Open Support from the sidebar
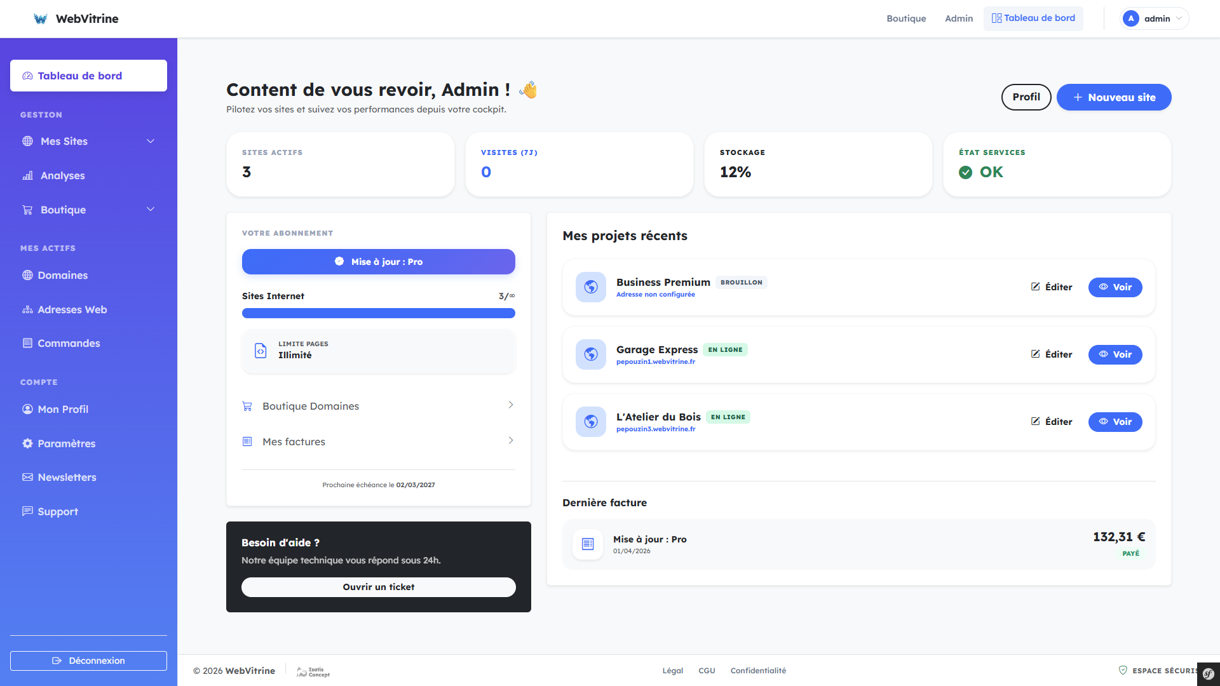Viewport: 1220px width, 686px height. tap(58, 511)
